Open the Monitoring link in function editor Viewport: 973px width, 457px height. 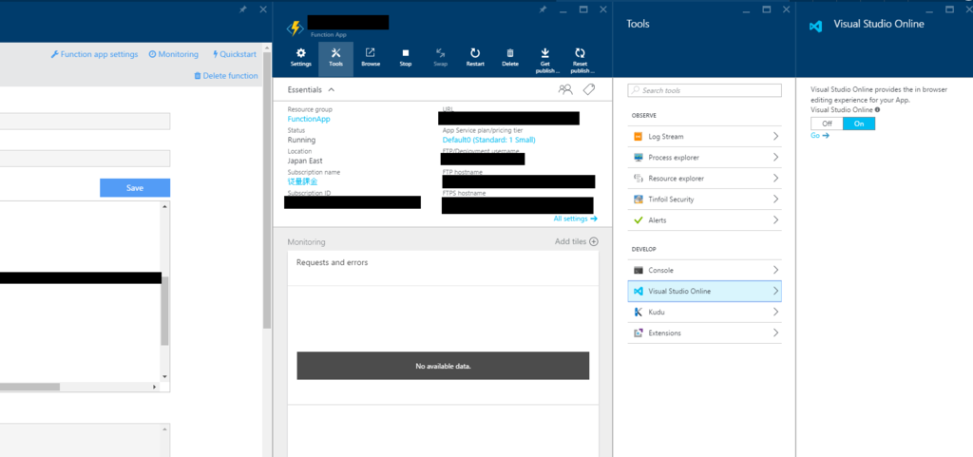(174, 54)
